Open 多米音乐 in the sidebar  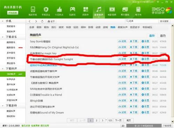[11, 53]
